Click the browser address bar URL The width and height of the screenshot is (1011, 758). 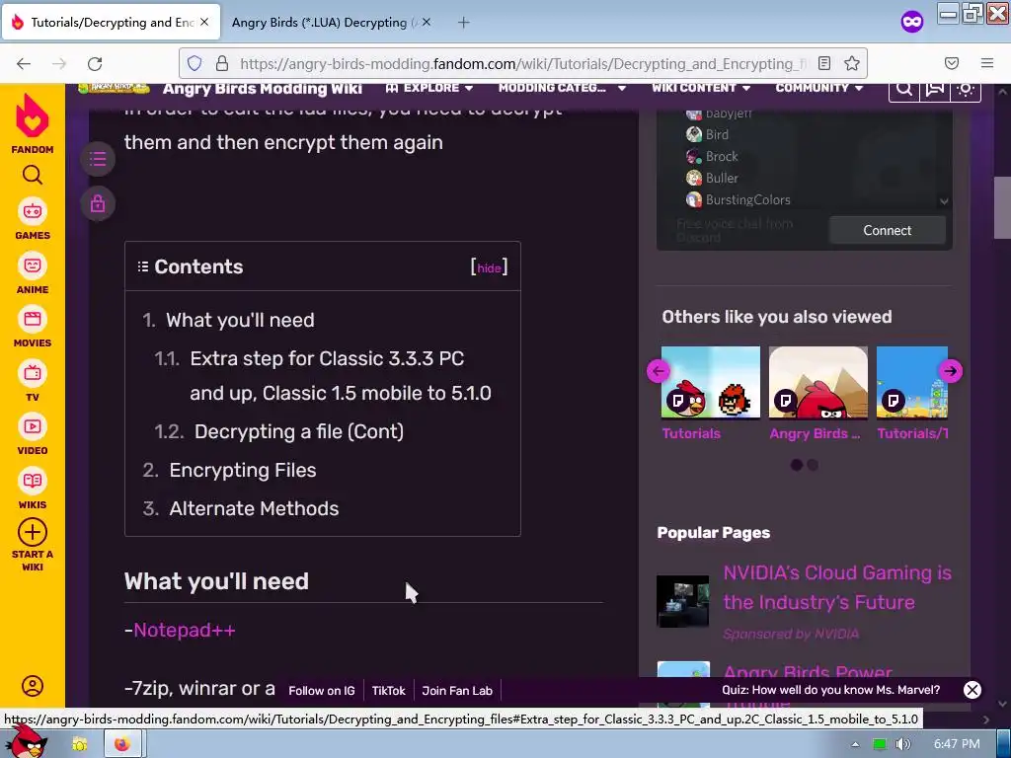522,63
